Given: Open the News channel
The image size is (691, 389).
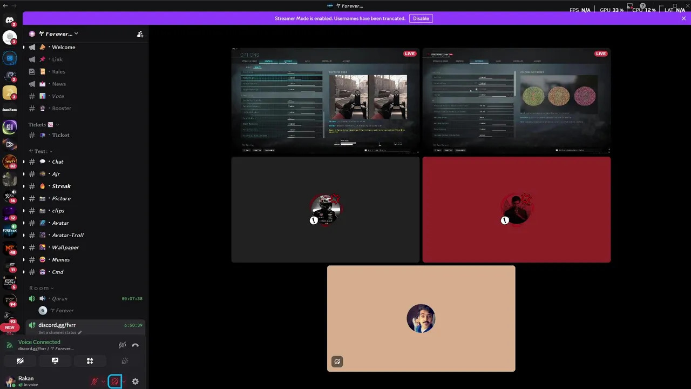Looking at the screenshot, I should tap(85, 84).
